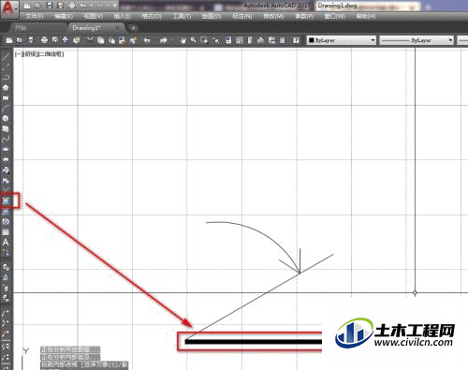Open the 修改(M) menu
Image resolution: width=468 pixels, height=370 pixels.
coord(273,16)
